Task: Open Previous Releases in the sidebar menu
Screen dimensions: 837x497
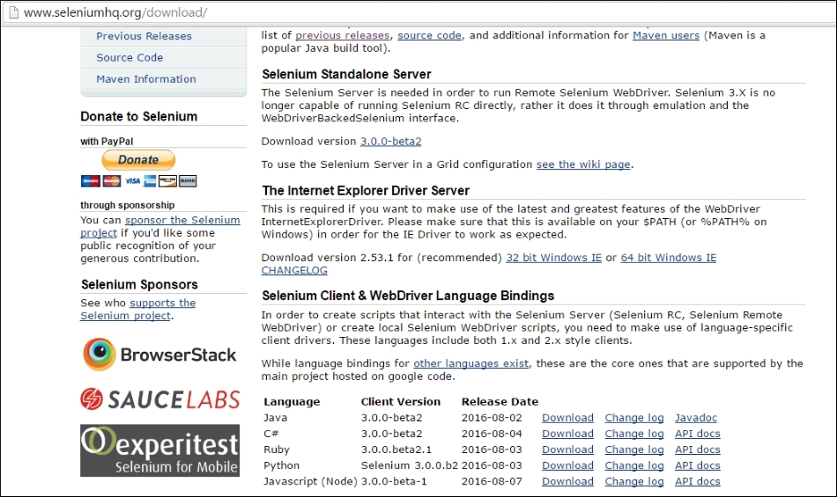Action: 144,36
